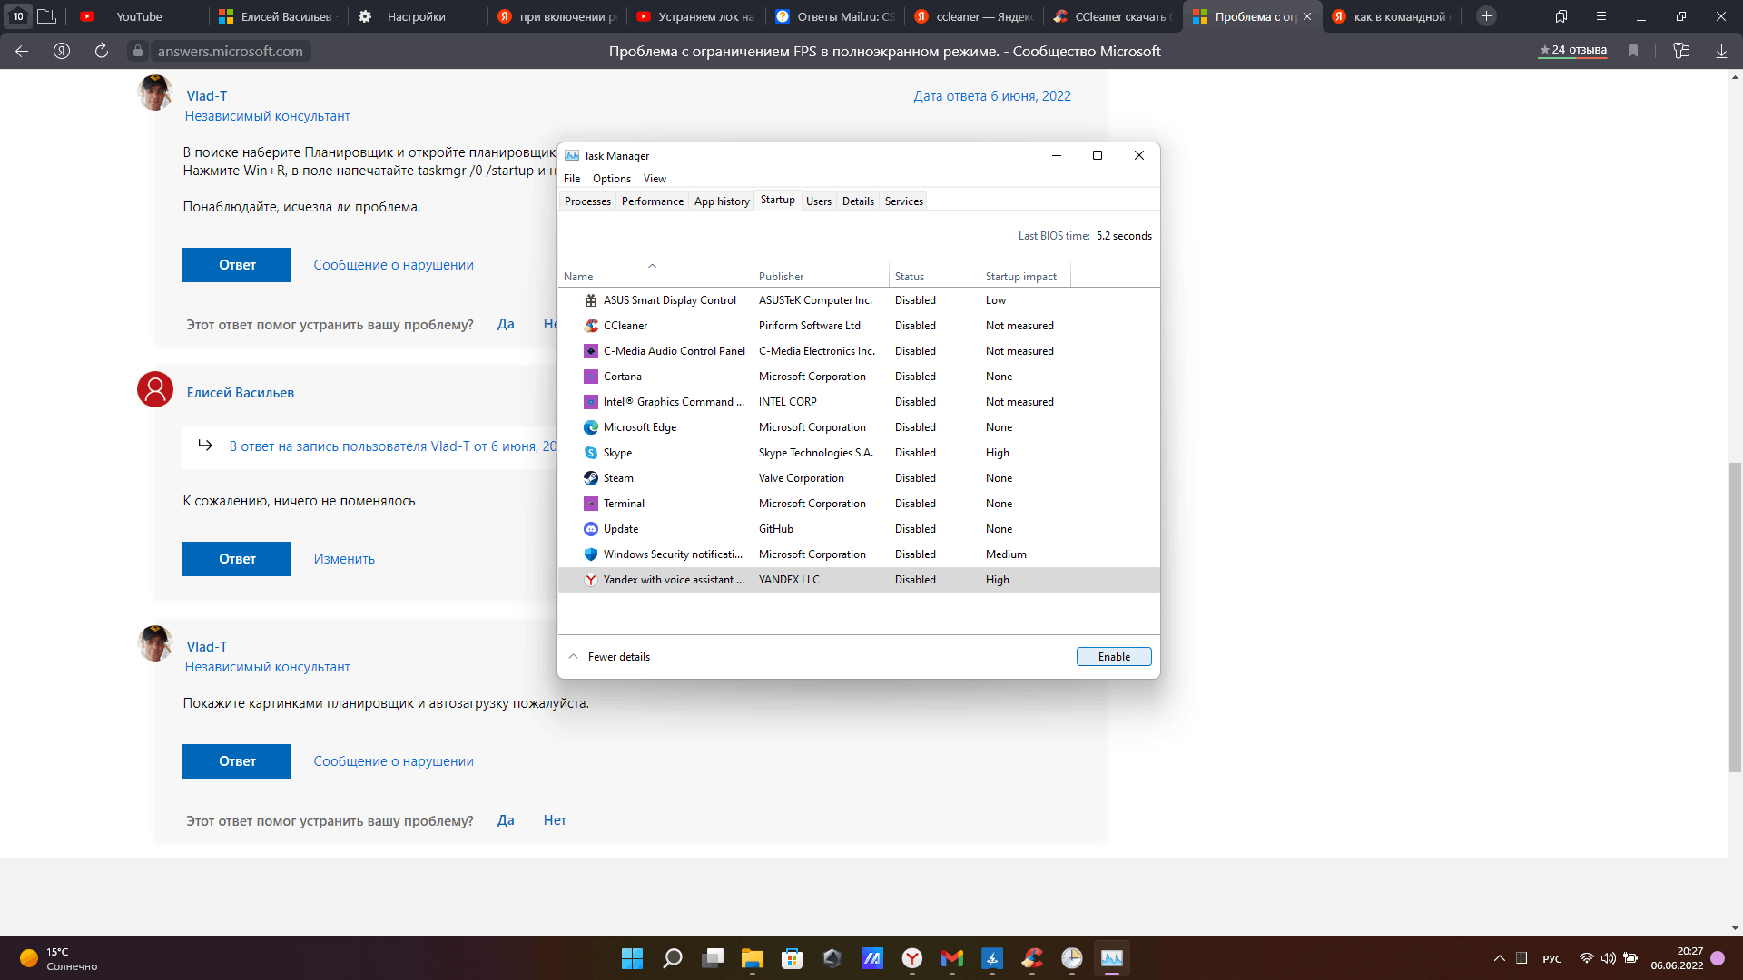Go back with the browser back arrow
This screenshot has width=1743, height=980.
click(x=22, y=51)
